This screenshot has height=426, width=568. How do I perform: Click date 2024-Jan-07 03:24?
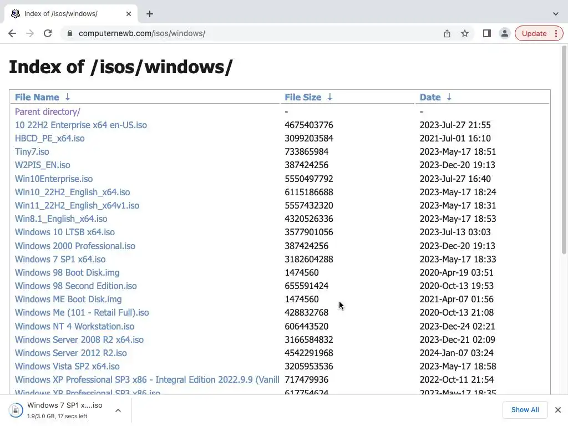[457, 353]
